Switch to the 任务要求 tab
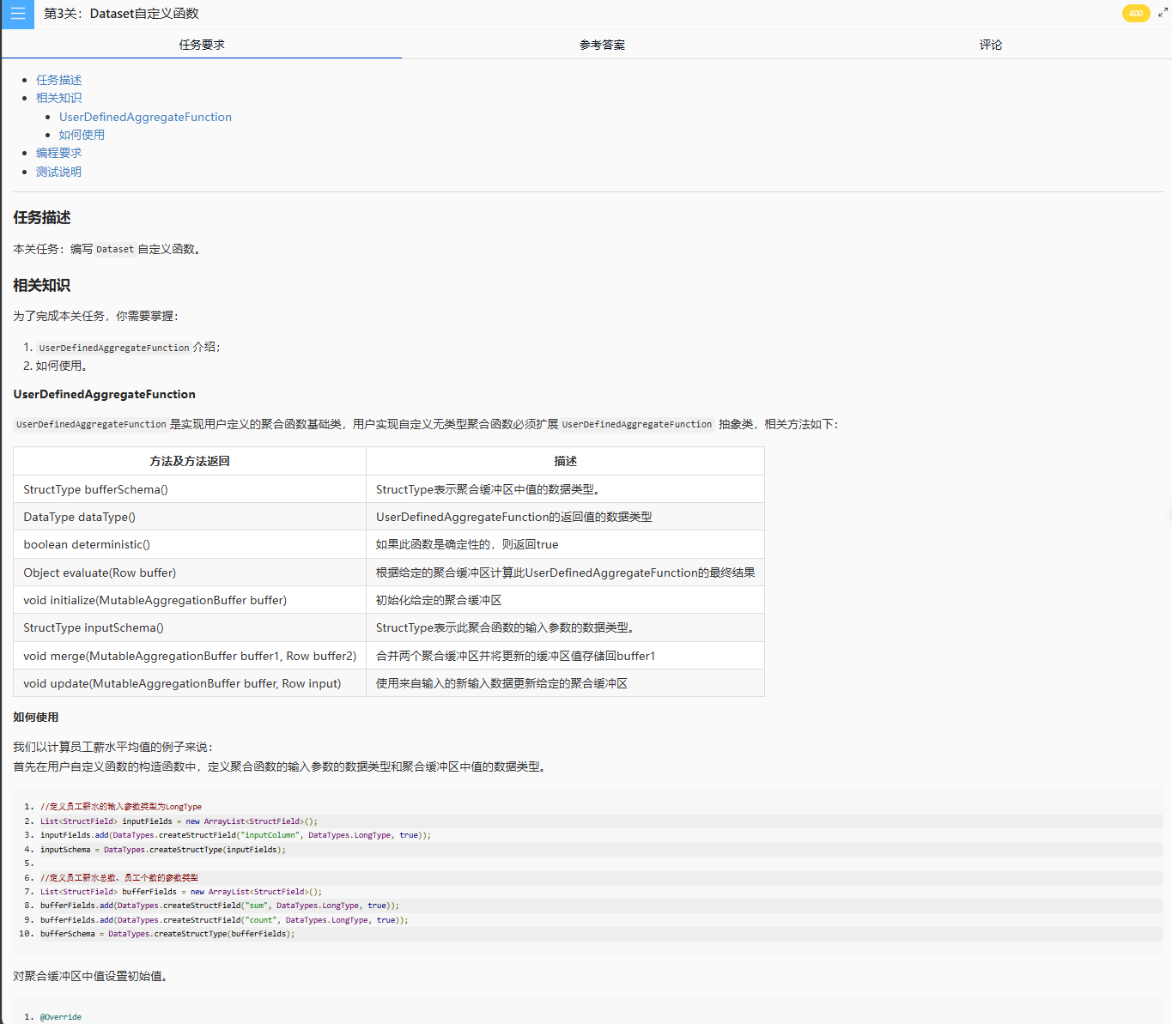The height and width of the screenshot is (1024, 1172). coord(202,45)
